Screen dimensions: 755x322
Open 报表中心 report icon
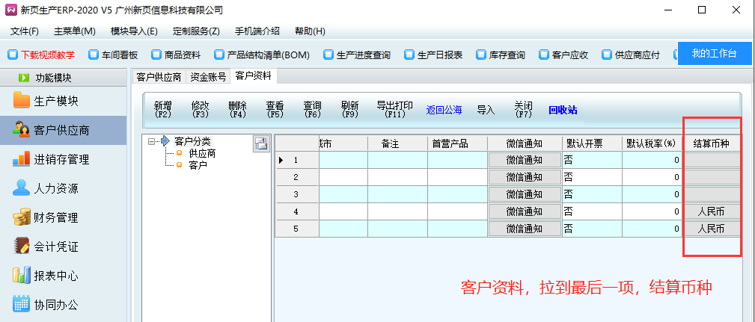click(x=21, y=275)
